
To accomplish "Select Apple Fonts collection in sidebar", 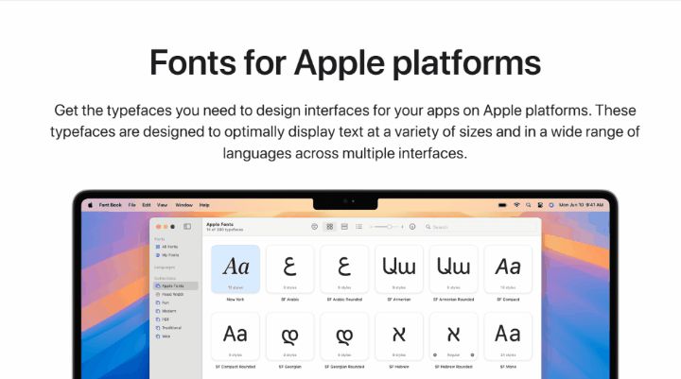I will (176, 286).
